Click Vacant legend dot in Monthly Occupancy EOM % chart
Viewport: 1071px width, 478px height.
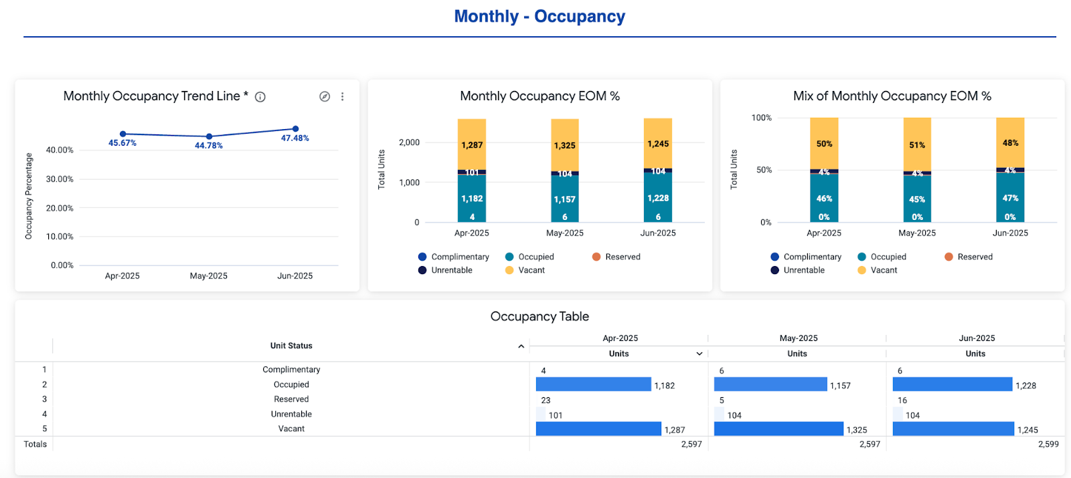pyautogui.click(x=509, y=270)
